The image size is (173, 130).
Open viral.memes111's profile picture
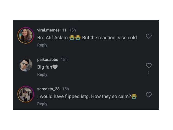[26, 35]
